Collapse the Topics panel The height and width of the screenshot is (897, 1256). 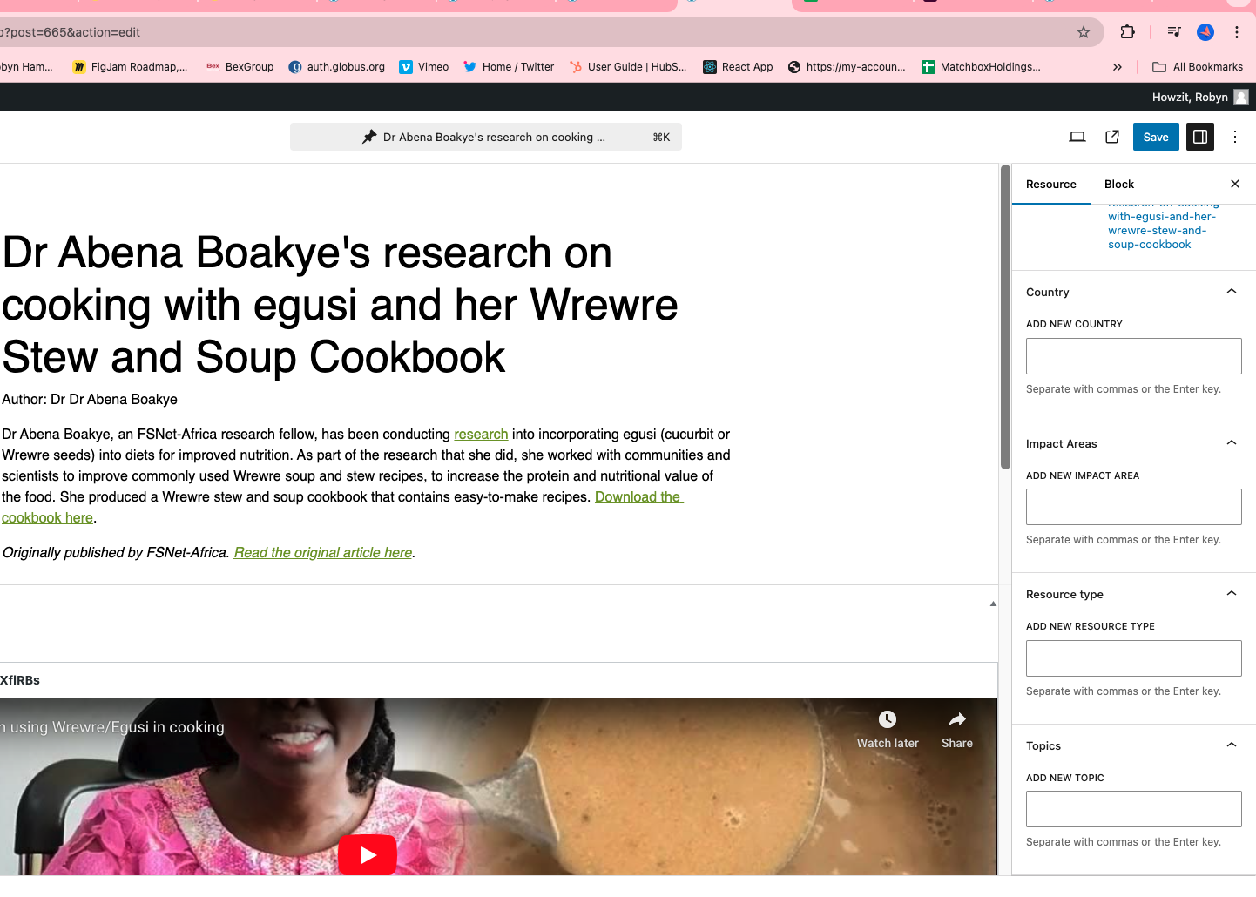tap(1231, 745)
